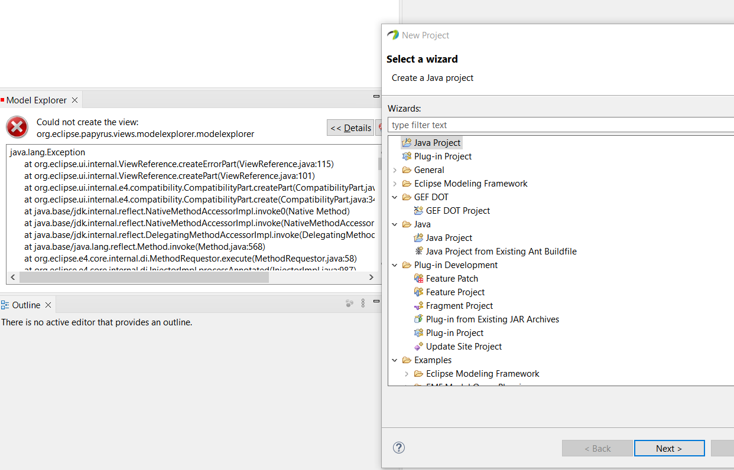Close the Model Explorer view tab

[74, 100]
